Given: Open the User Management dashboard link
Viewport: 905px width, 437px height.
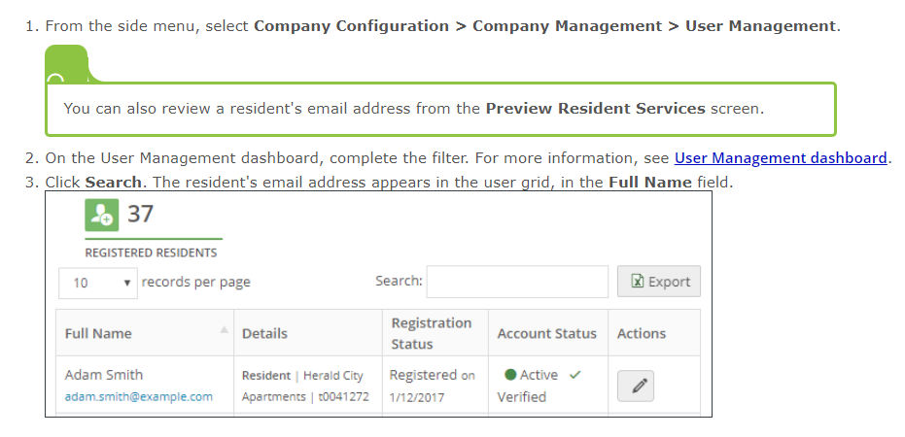Looking at the screenshot, I should [x=781, y=158].
